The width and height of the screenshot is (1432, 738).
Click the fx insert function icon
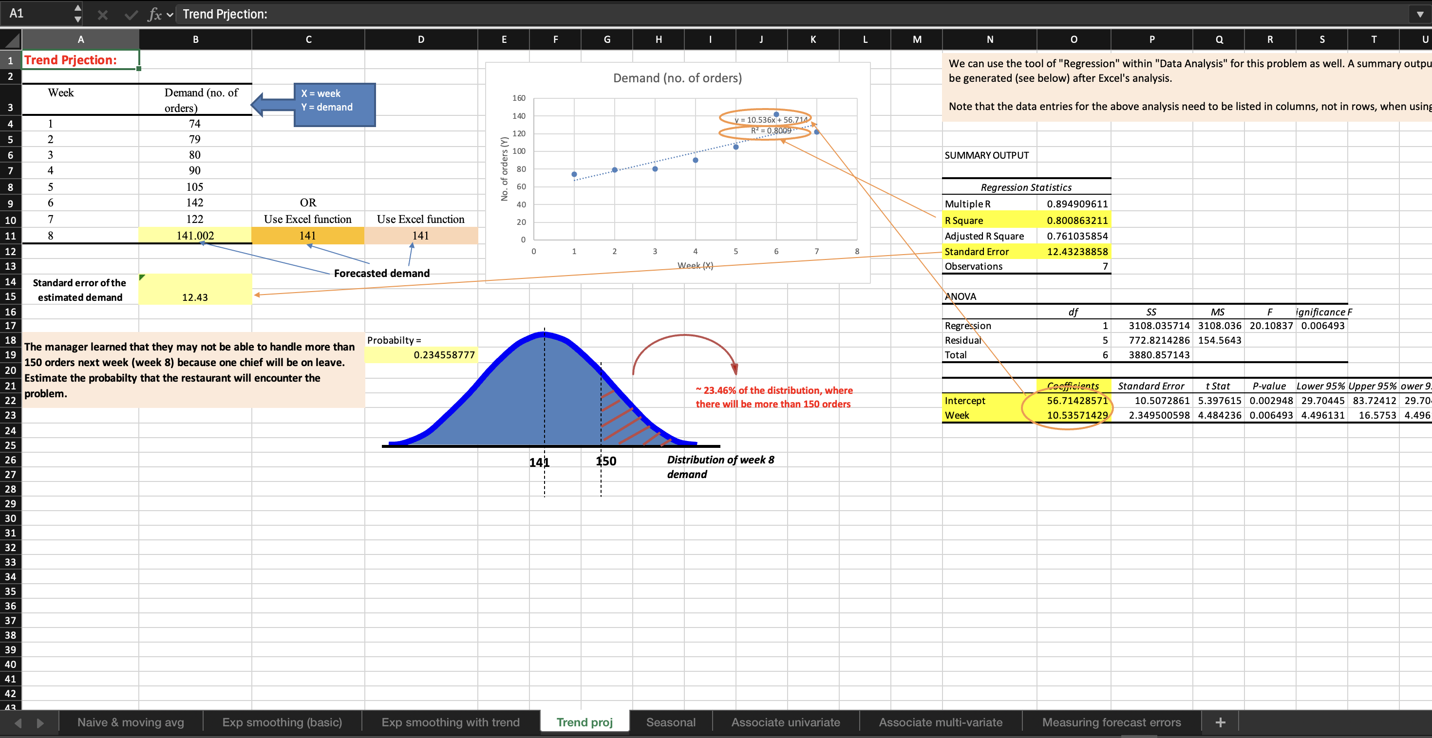click(154, 15)
